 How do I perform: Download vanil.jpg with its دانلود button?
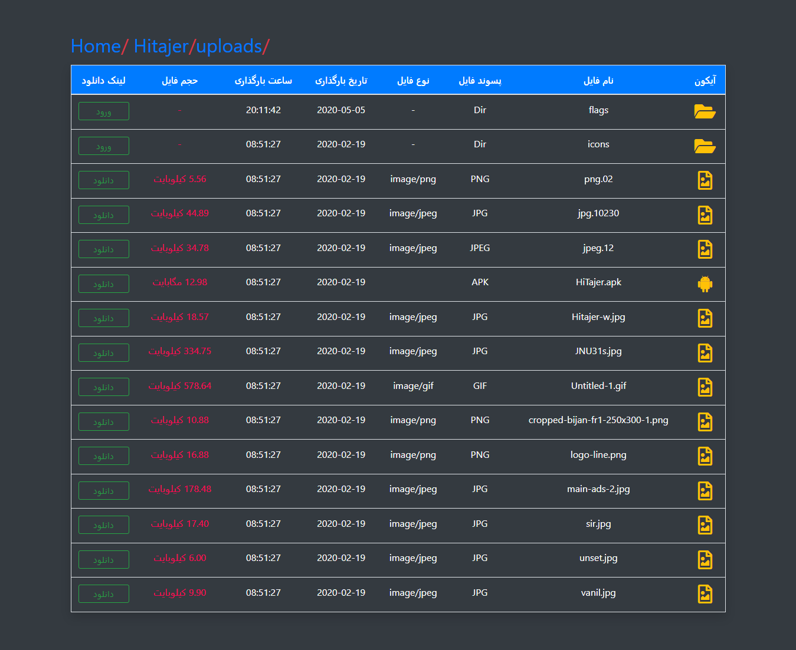click(x=104, y=594)
